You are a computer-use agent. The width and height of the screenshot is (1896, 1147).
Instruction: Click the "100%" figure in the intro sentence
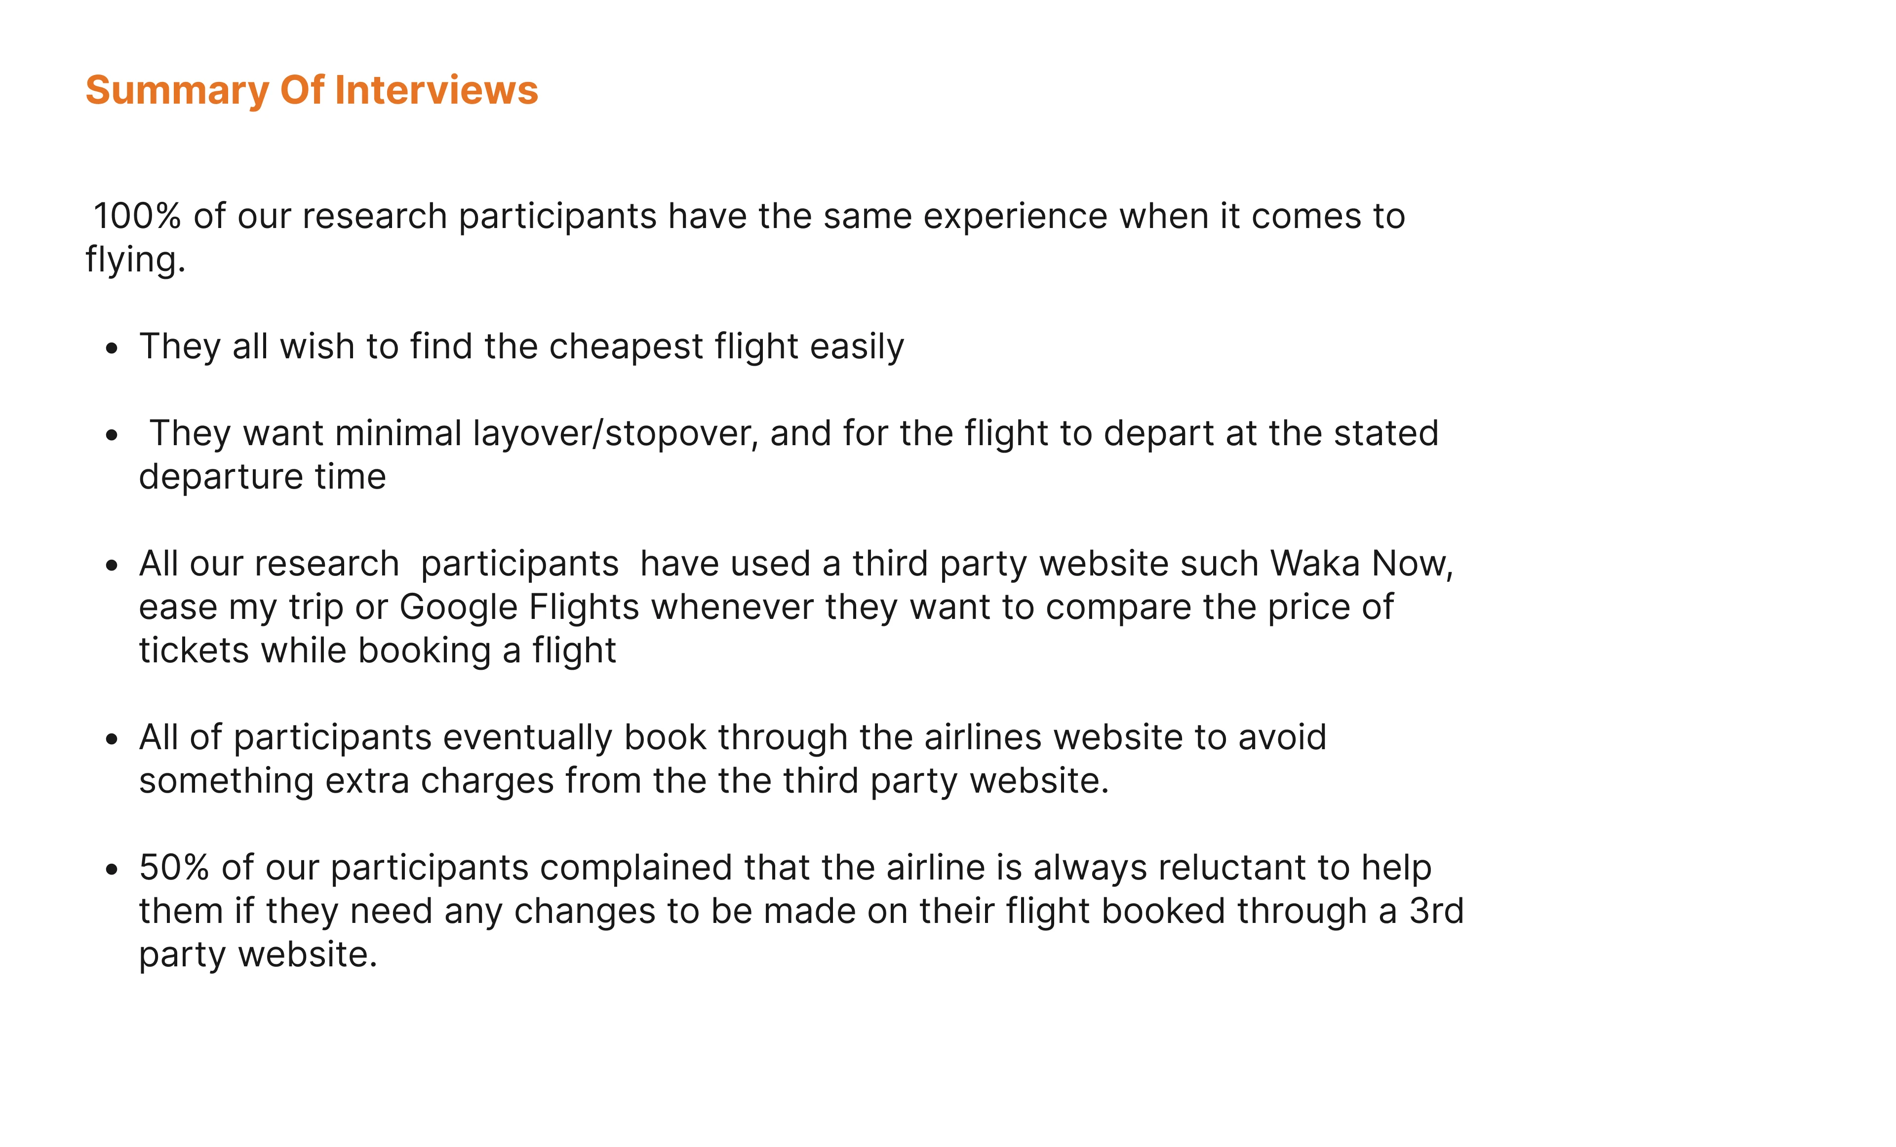tap(137, 216)
